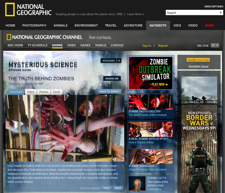Open the Travel section
Screen dimensions: 225x193
[111, 26]
